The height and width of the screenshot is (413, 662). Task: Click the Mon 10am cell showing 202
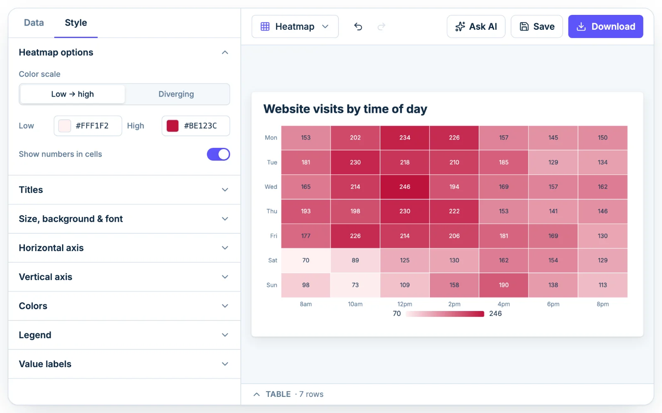(x=355, y=138)
